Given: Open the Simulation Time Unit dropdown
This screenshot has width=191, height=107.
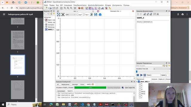Looking at the screenshot, I should tap(162, 69).
